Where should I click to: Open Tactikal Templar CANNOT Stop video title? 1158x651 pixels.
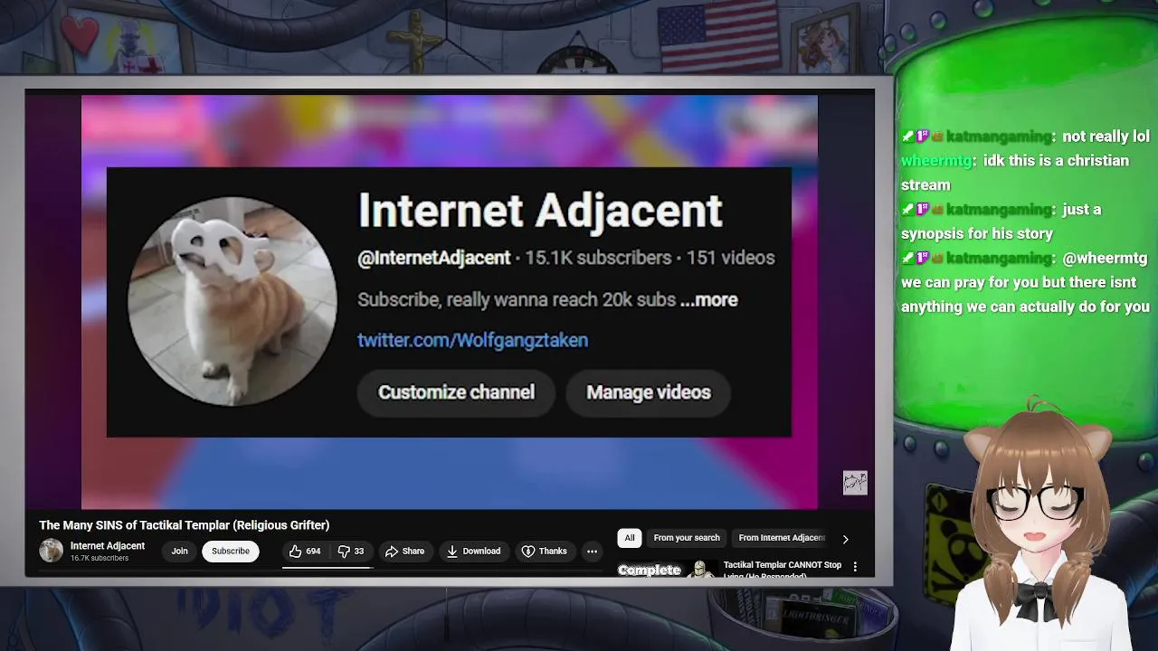click(x=783, y=569)
